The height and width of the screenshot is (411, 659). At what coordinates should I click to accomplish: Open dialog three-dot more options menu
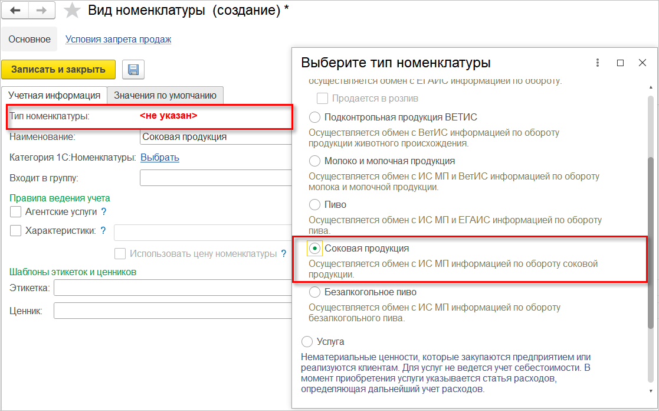point(597,63)
